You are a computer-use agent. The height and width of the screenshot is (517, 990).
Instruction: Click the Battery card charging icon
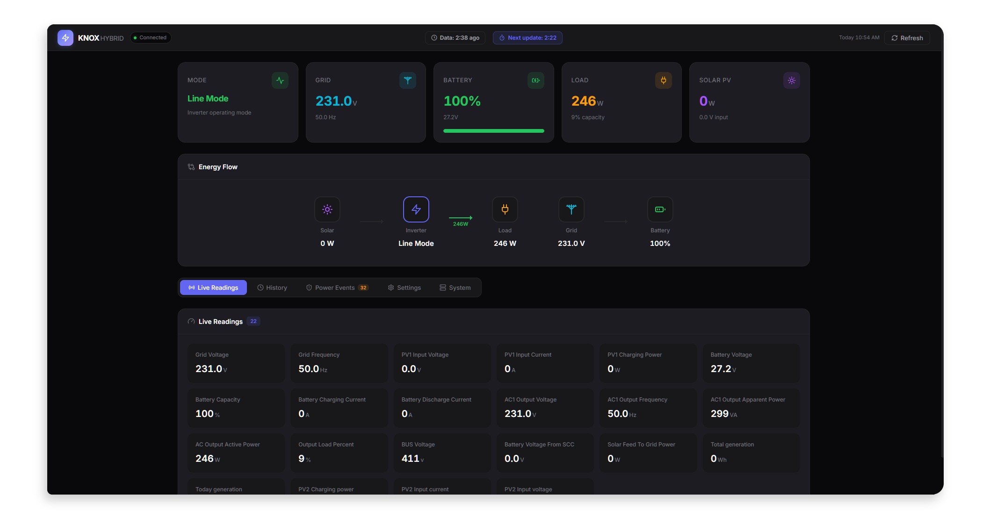(x=536, y=80)
